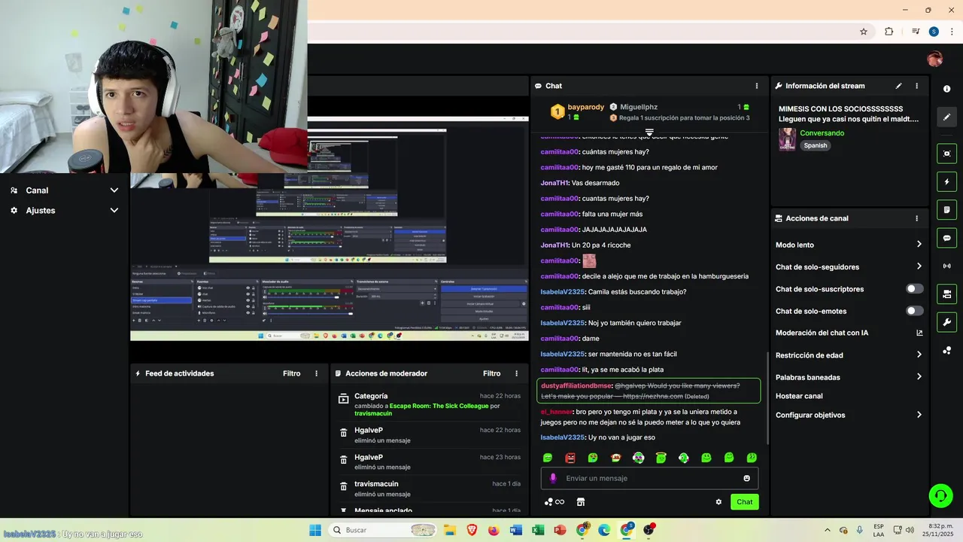963x542 pixels.
Task: Click travismacuin eliminó un mensaje entry
Action: (x=429, y=489)
